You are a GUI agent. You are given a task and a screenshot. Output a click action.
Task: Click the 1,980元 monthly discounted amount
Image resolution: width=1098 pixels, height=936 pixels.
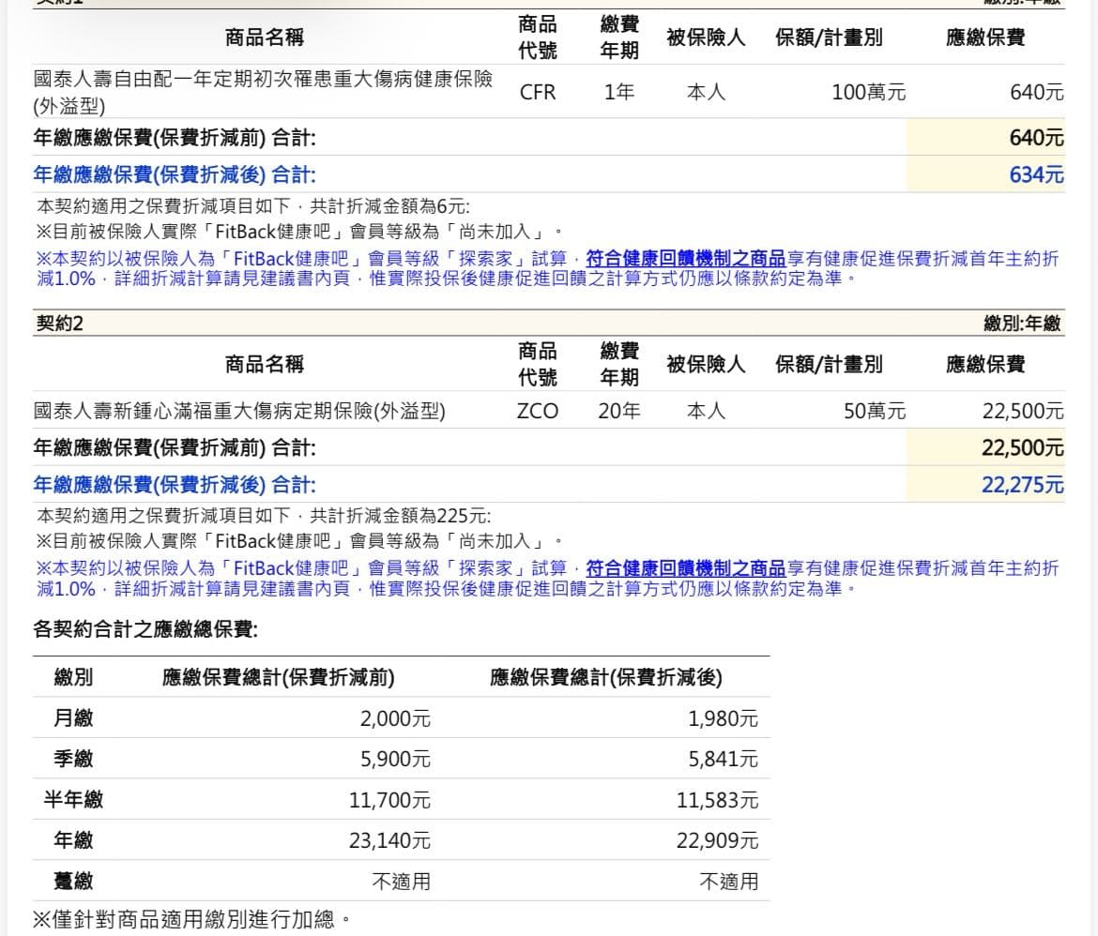coord(723,719)
